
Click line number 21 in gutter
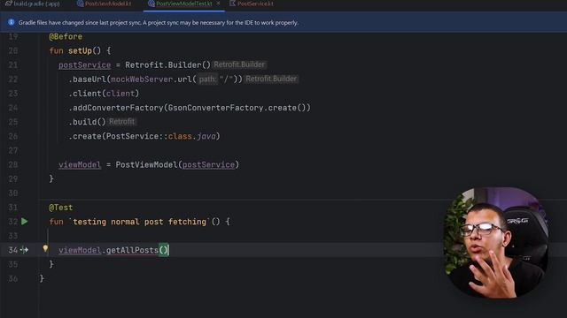coord(13,64)
